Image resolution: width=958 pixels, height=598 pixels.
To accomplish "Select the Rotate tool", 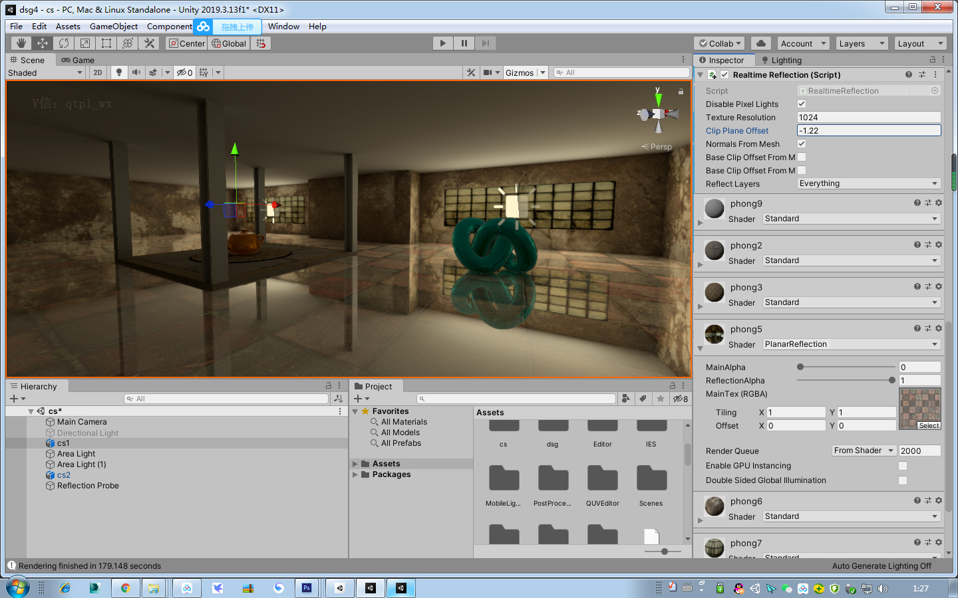I will click(x=64, y=43).
